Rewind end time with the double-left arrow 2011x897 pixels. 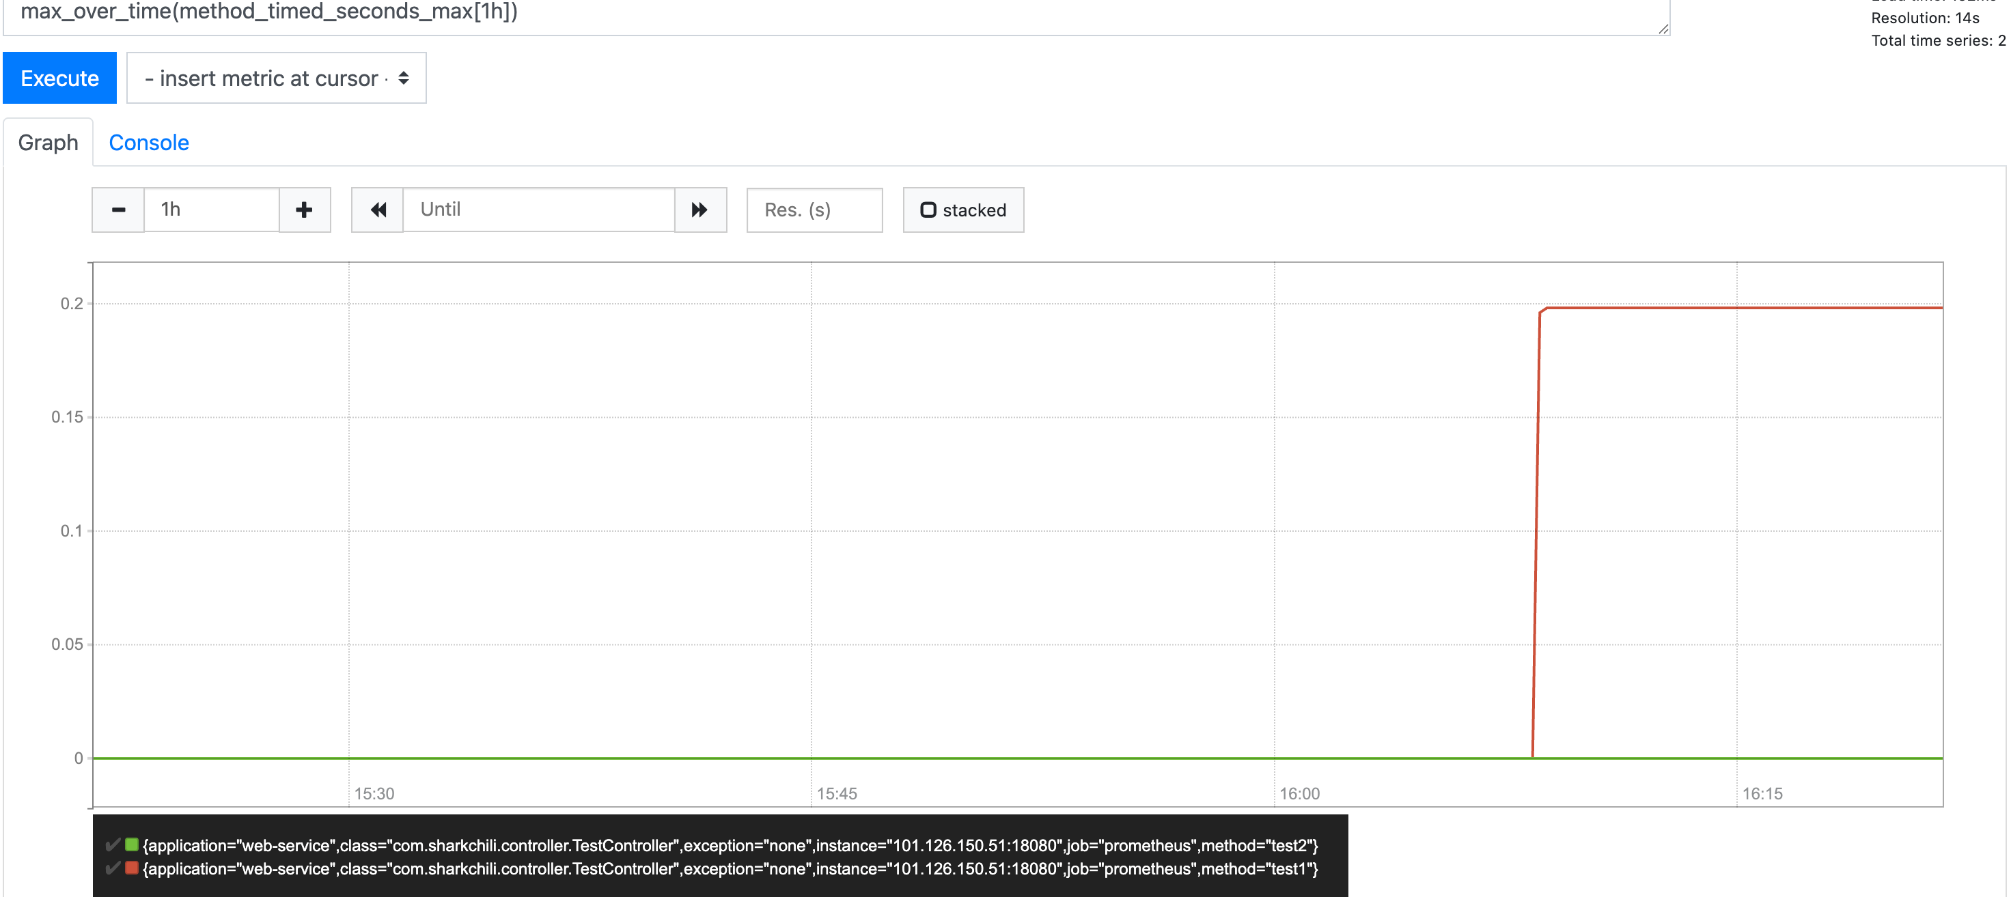tap(378, 210)
